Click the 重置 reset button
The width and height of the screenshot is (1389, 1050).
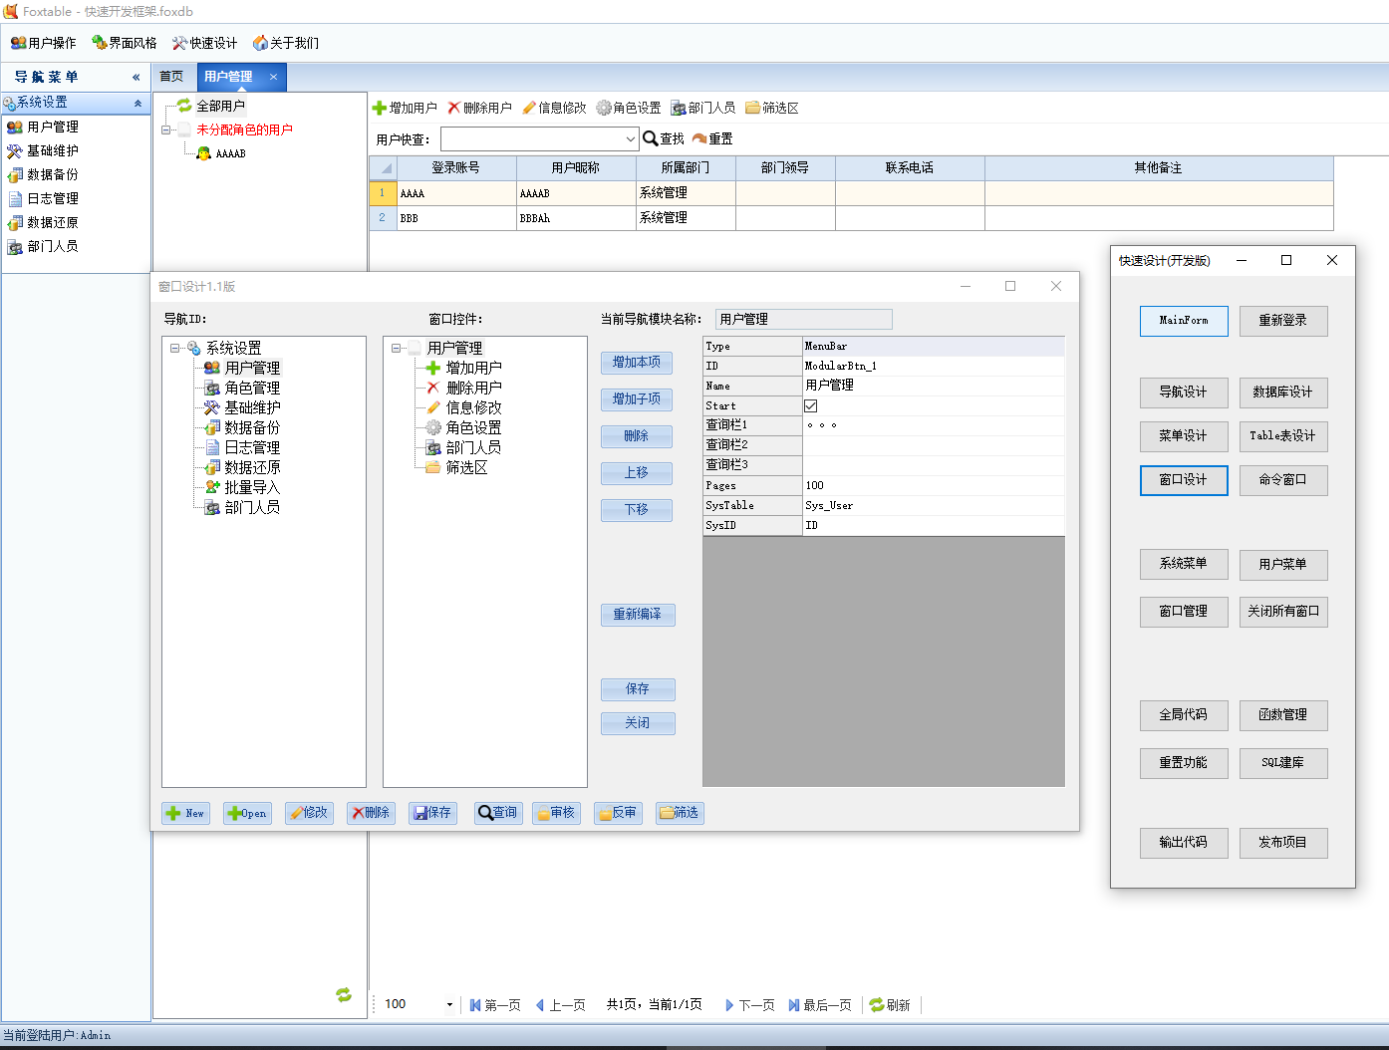click(x=712, y=138)
